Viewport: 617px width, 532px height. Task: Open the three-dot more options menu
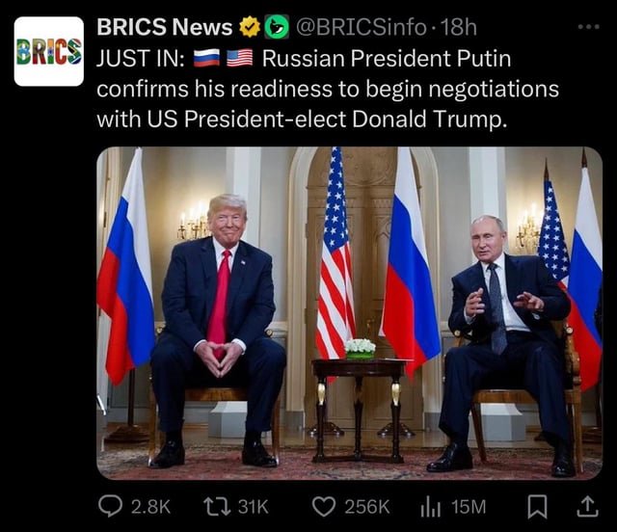(x=589, y=27)
